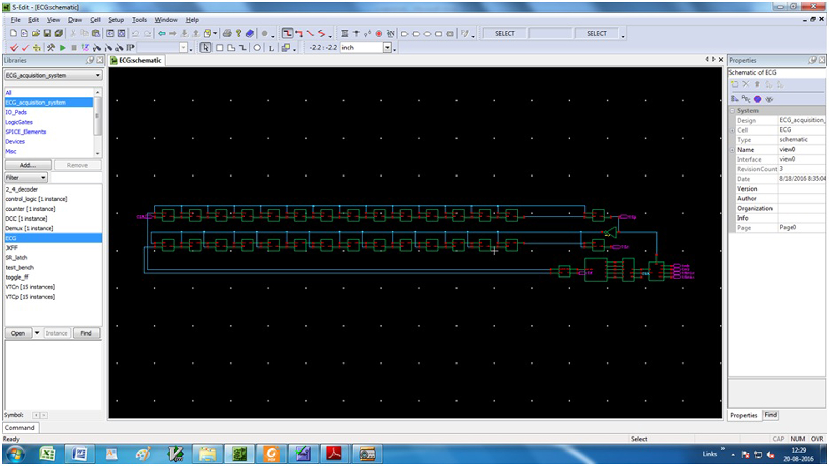829x466 pixels.
Task: Select the test_bench cell
Action: 20,268
